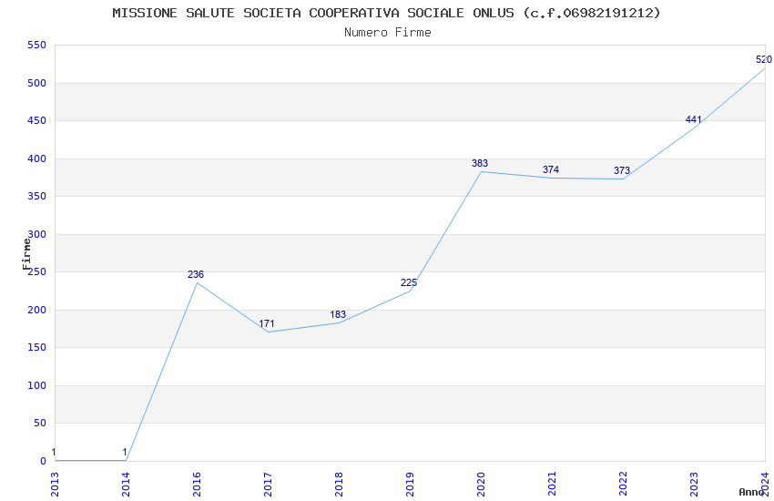
Task: Click y-axis value 400
Action: tap(36, 158)
